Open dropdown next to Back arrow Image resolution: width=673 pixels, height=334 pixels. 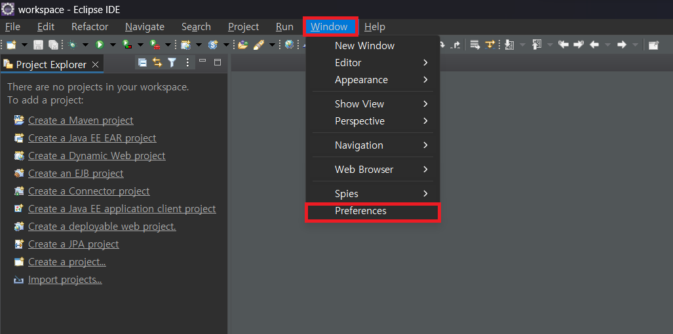[x=607, y=45]
